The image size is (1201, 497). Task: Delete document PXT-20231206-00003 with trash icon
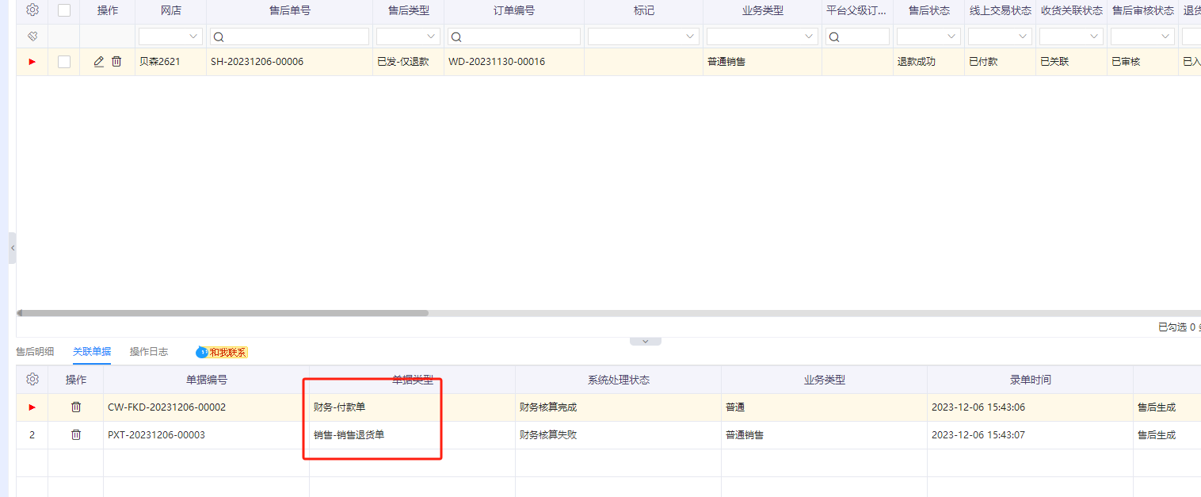point(76,435)
